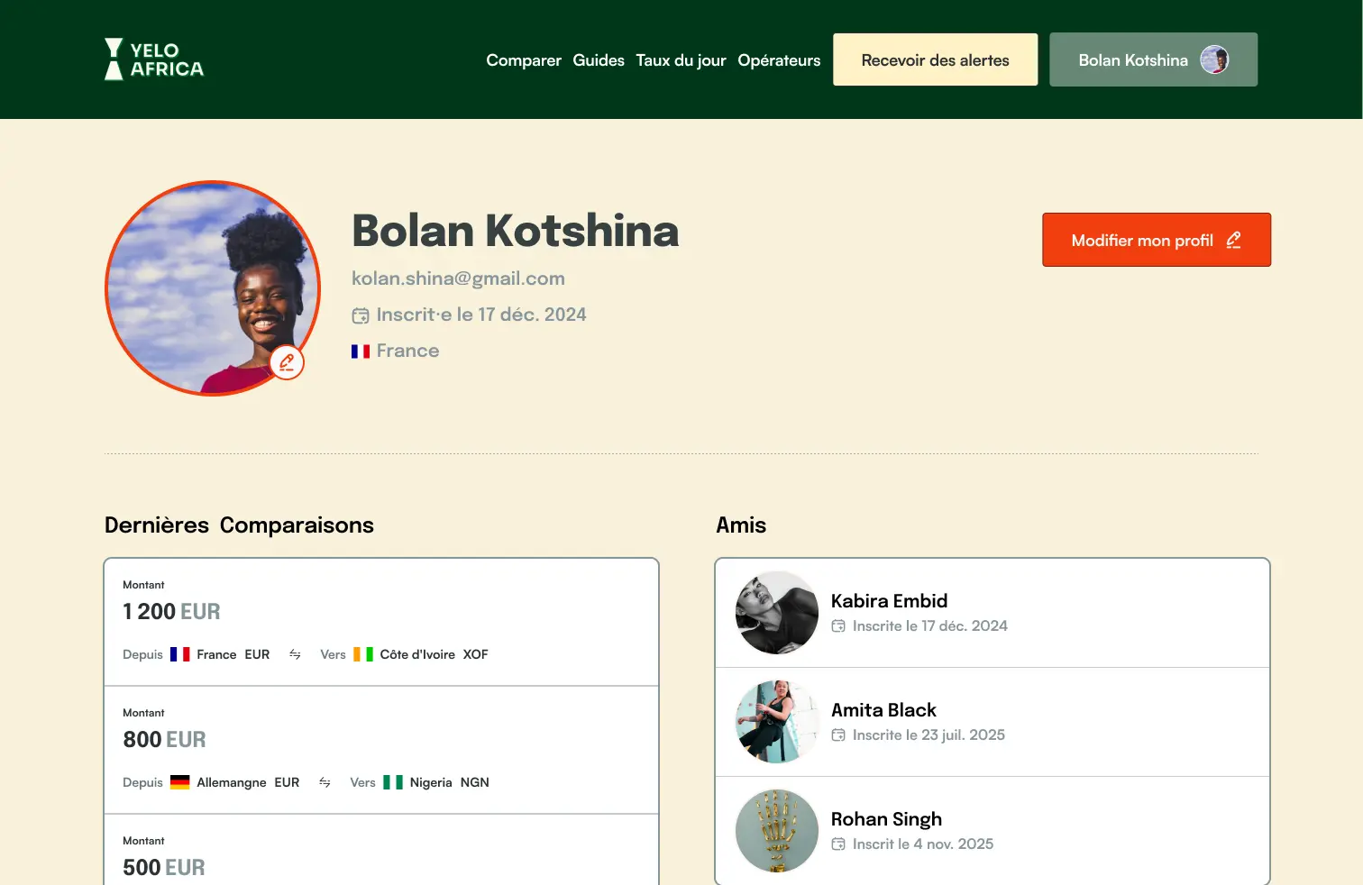The image size is (1363, 885).
Task: Click the France country label in the profile
Action: (407, 351)
